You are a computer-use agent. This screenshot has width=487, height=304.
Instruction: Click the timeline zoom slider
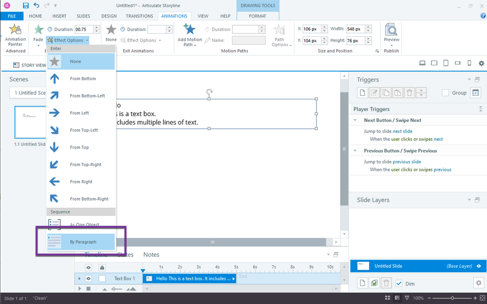coord(117,289)
